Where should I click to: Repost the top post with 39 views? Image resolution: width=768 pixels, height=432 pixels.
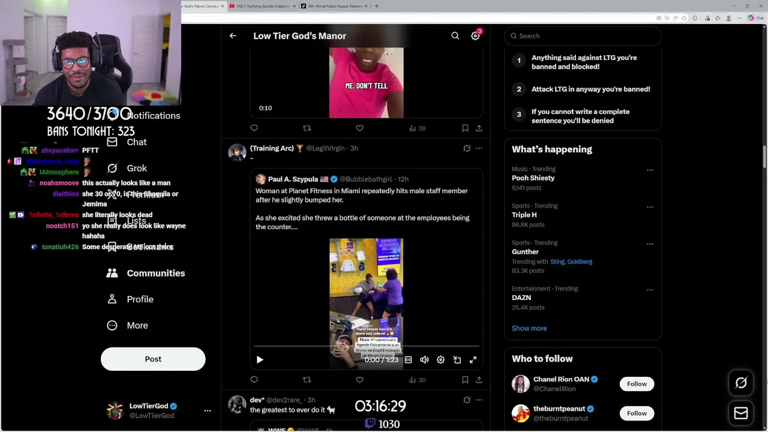coord(307,128)
